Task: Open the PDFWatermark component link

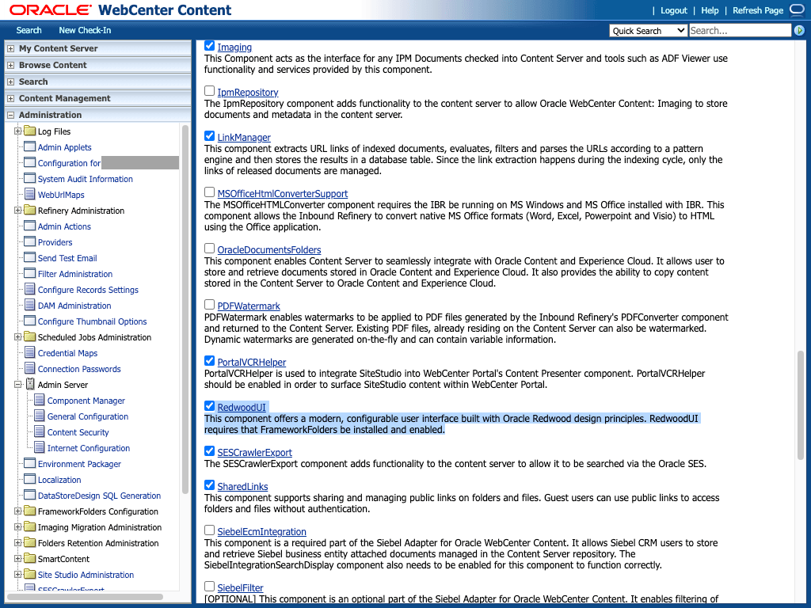Action: (x=249, y=306)
